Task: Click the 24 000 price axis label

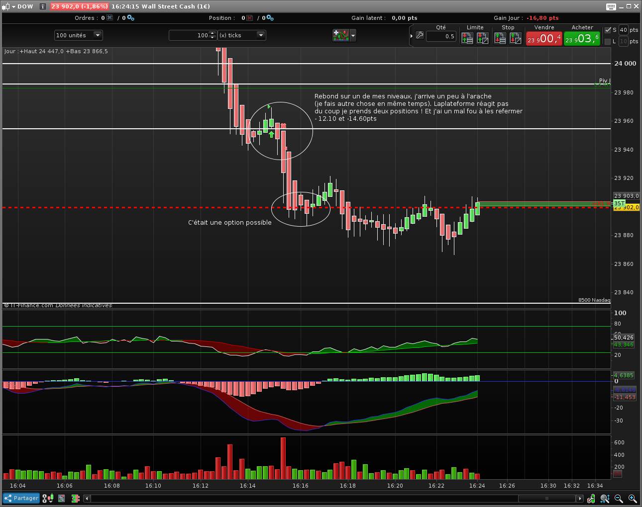Action: 625,64
